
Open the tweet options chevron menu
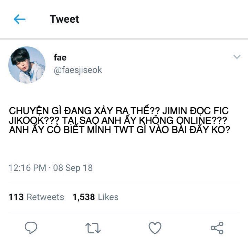tap(237, 57)
